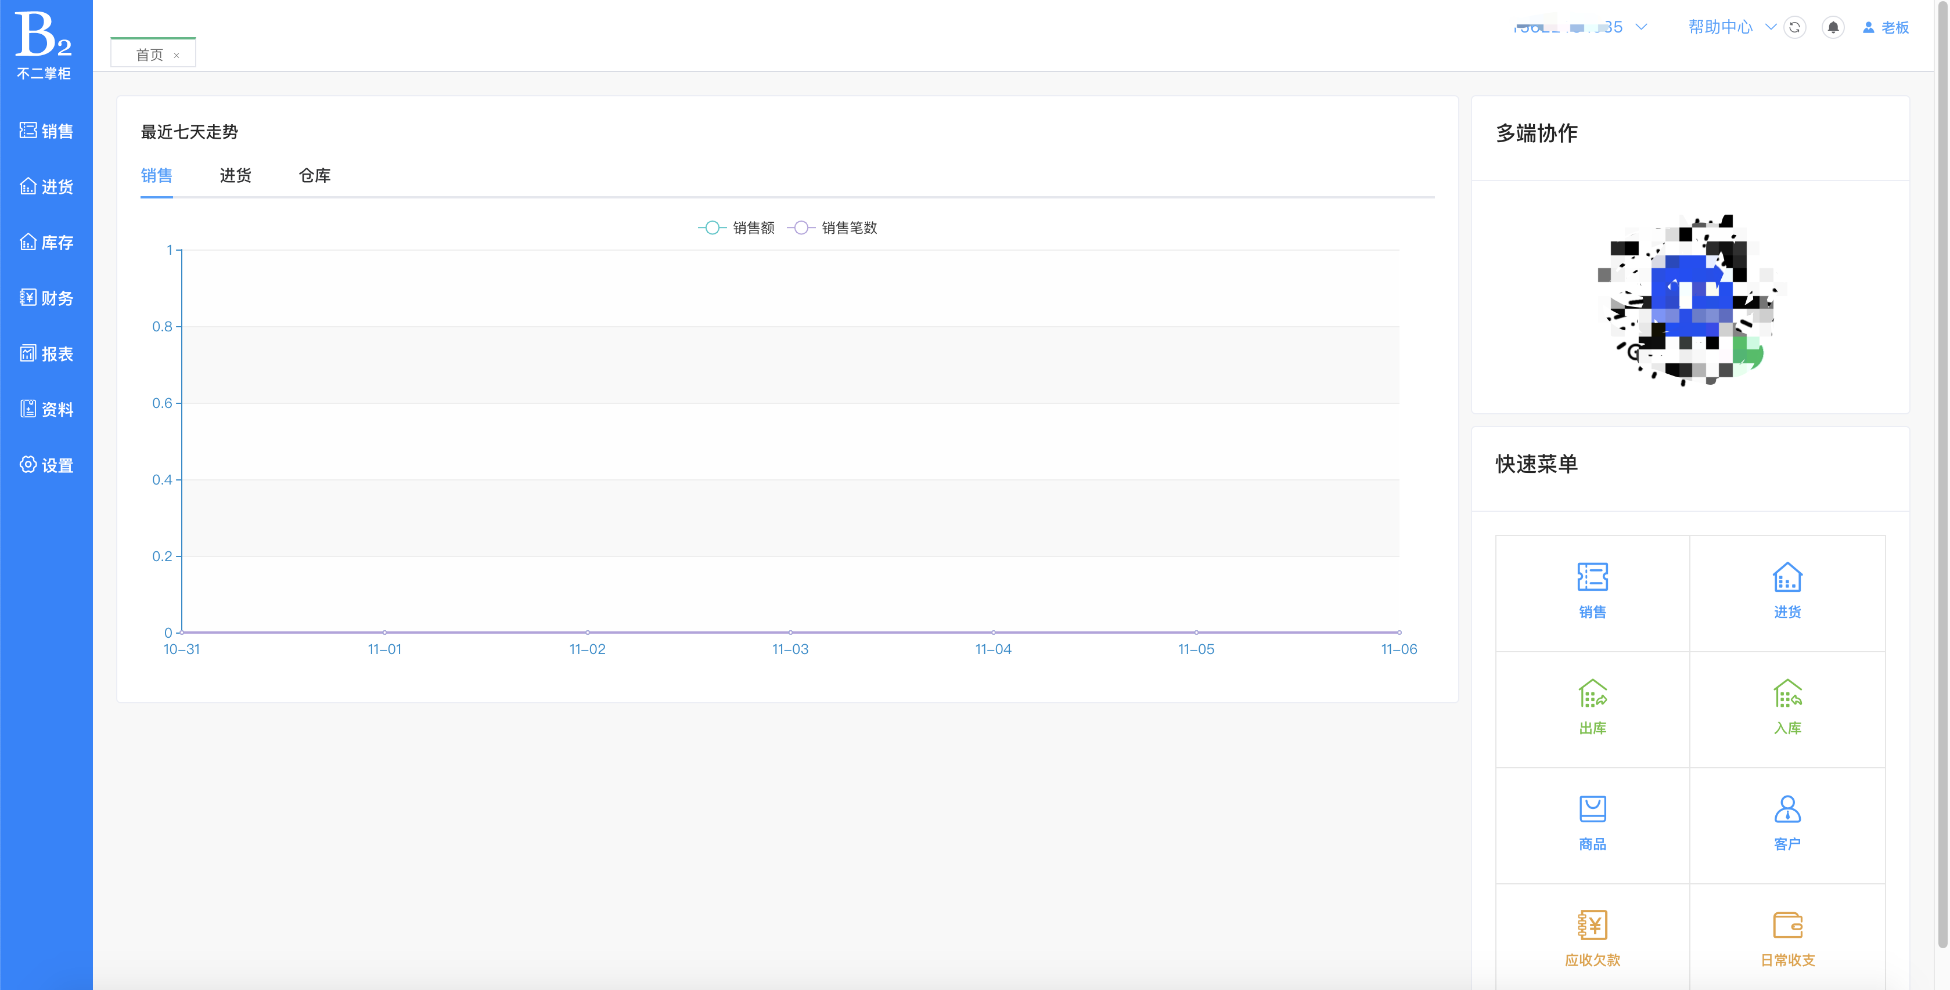Viewport: 1950px width, 990px height.
Task: Open 销售 in the quick menu
Action: click(1593, 593)
